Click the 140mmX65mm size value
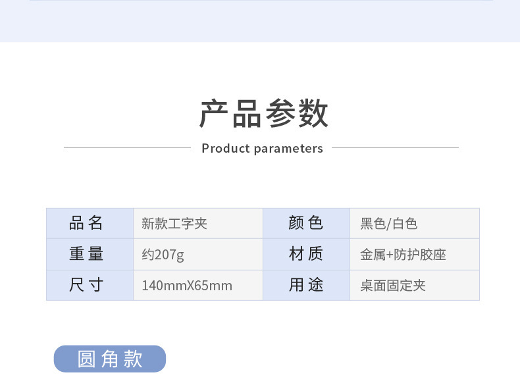The image size is (520, 387). coord(187,286)
